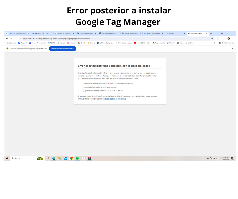Dismiss the default browser notification bar

(232, 49)
